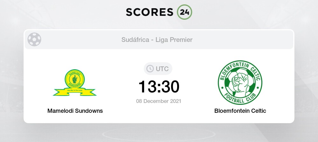The height and width of the screenshot is (142, 318).
Task: Click the clock icon beside UTC
Action: (x=150, y=69)
